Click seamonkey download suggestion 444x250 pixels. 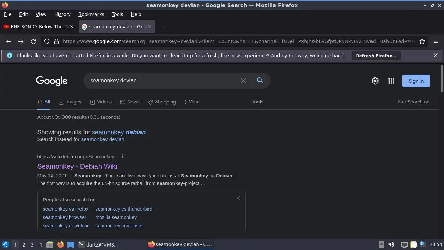tap(66, 226)
